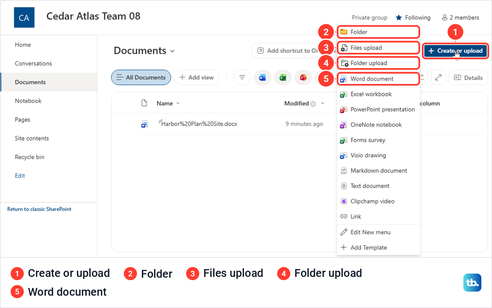The image size is (492, 308).
Task: Open the Details pane
Action: [x=468, y=77]
